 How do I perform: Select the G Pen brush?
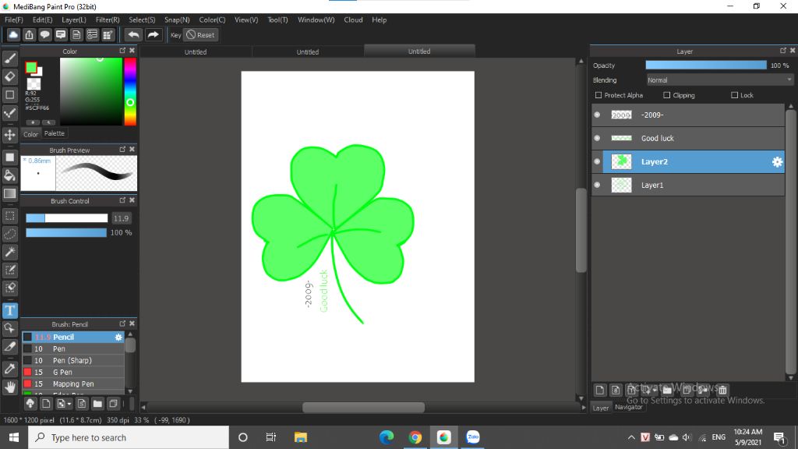73,372
